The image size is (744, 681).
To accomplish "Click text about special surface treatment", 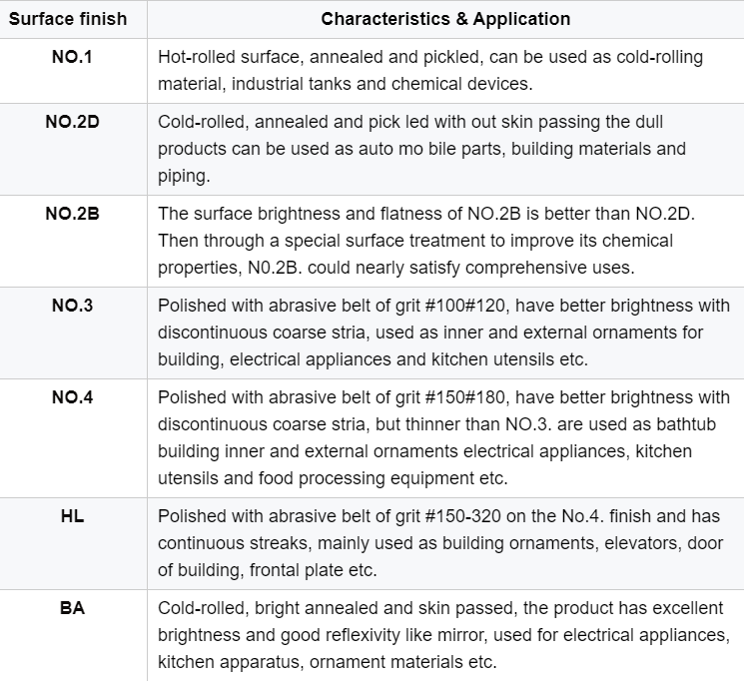I will pos(426,241).
